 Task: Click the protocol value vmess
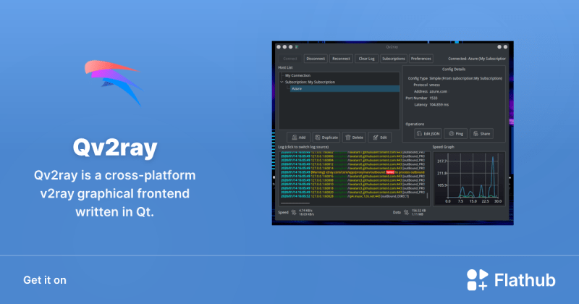435,85
